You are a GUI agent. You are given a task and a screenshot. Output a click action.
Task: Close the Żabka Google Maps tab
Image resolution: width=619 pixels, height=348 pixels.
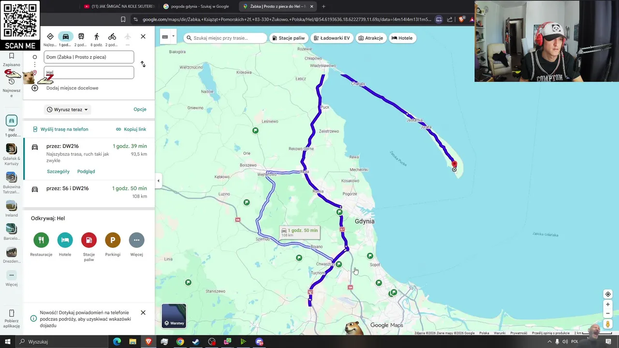tap(311, 6)
